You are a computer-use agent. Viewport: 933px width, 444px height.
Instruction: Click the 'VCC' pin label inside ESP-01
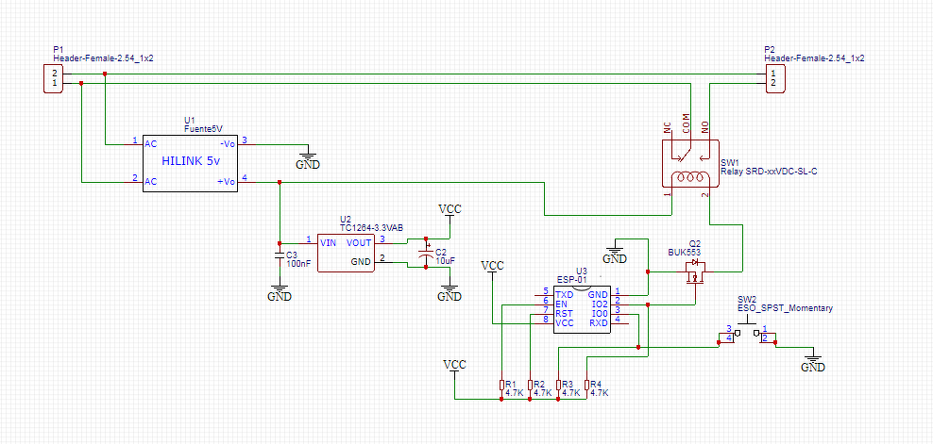click(565, 323)
